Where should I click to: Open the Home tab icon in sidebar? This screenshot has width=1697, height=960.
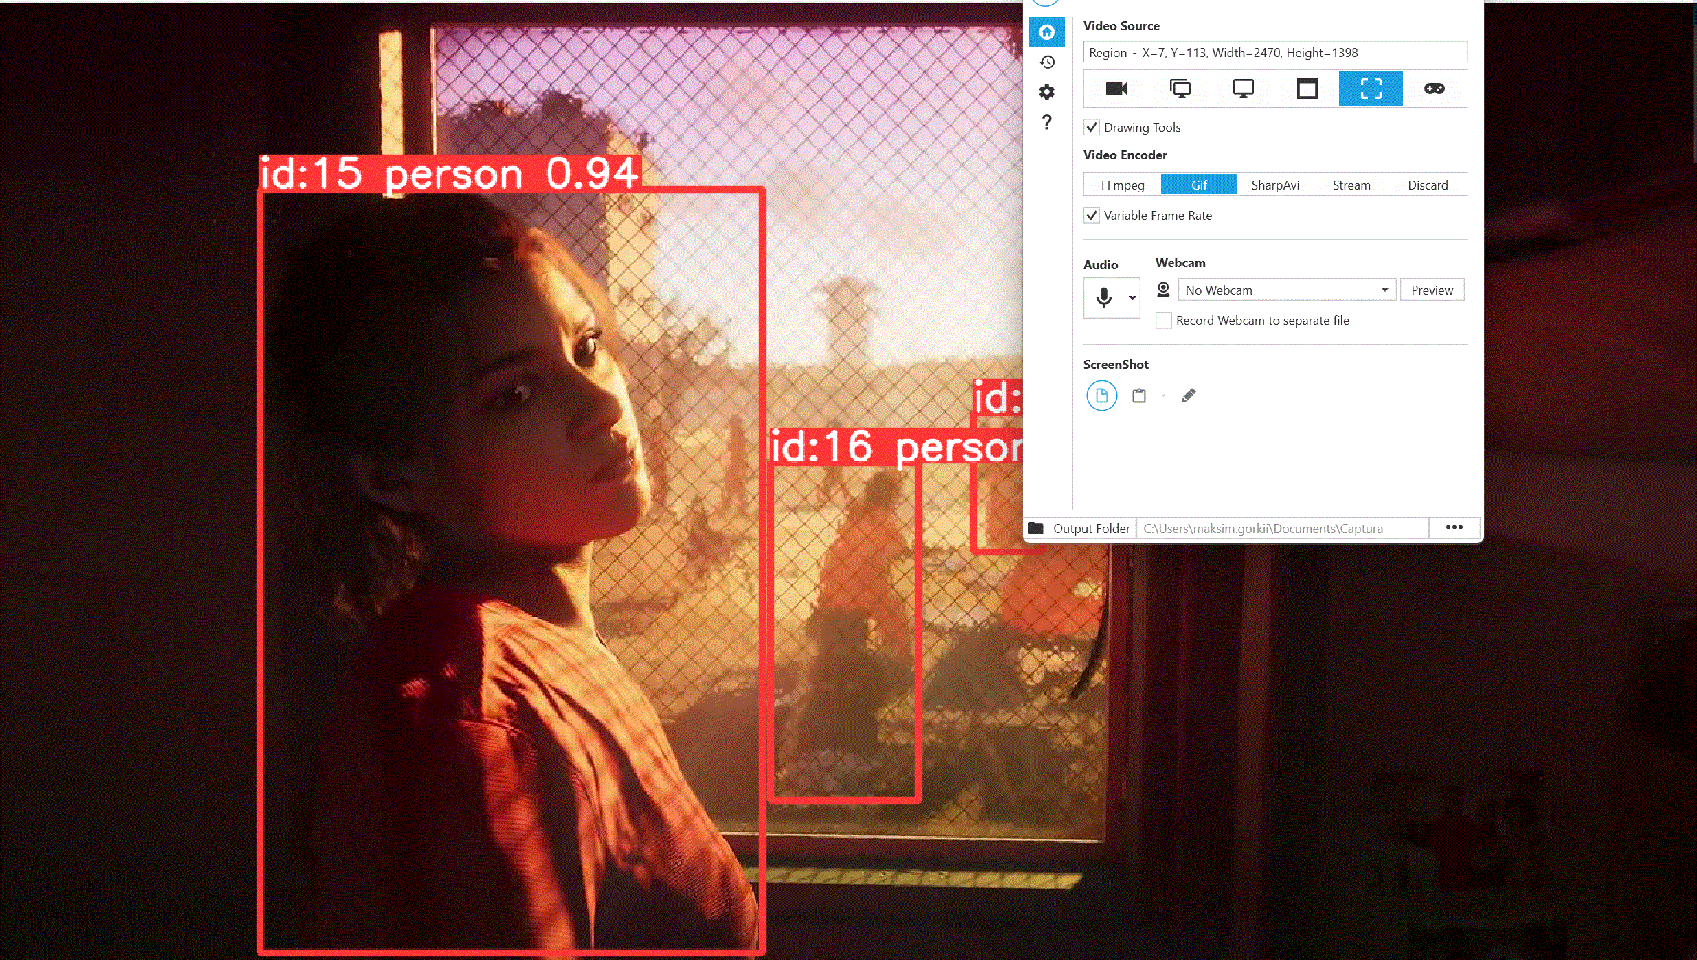point(1046,32)
